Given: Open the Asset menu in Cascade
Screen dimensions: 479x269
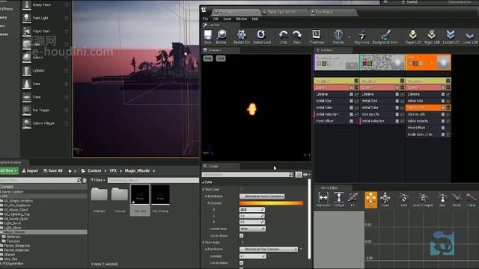Looking at the screenshot, I should (x=227, y=19).
